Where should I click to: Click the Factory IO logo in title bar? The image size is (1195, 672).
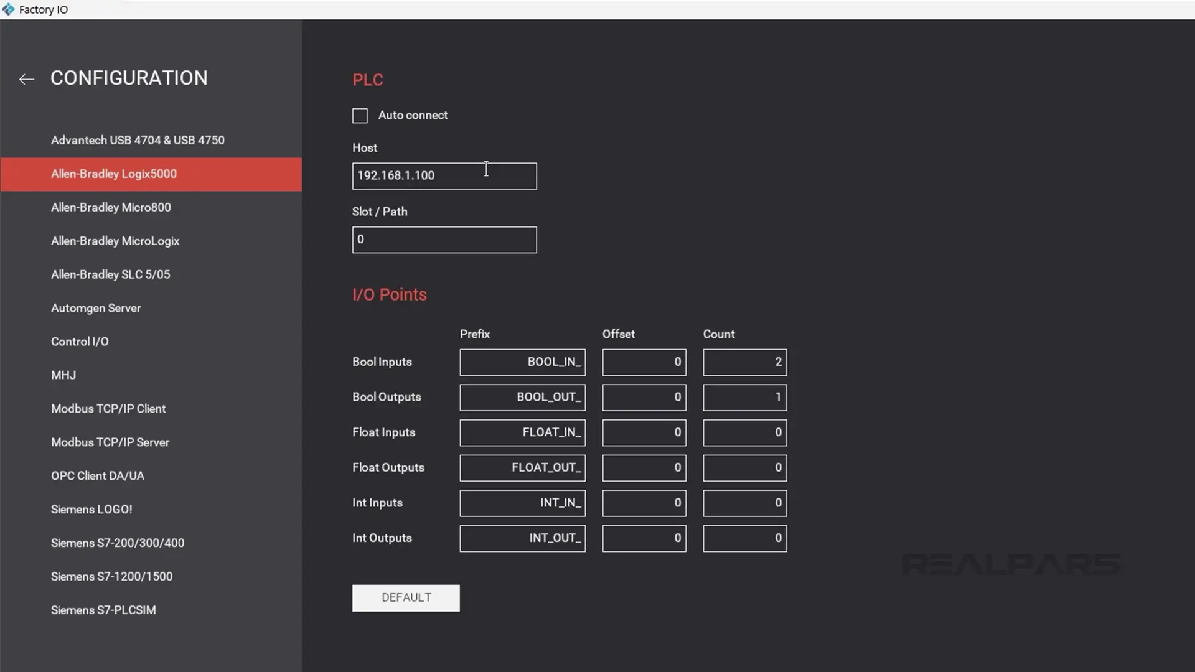pos(8,9)
